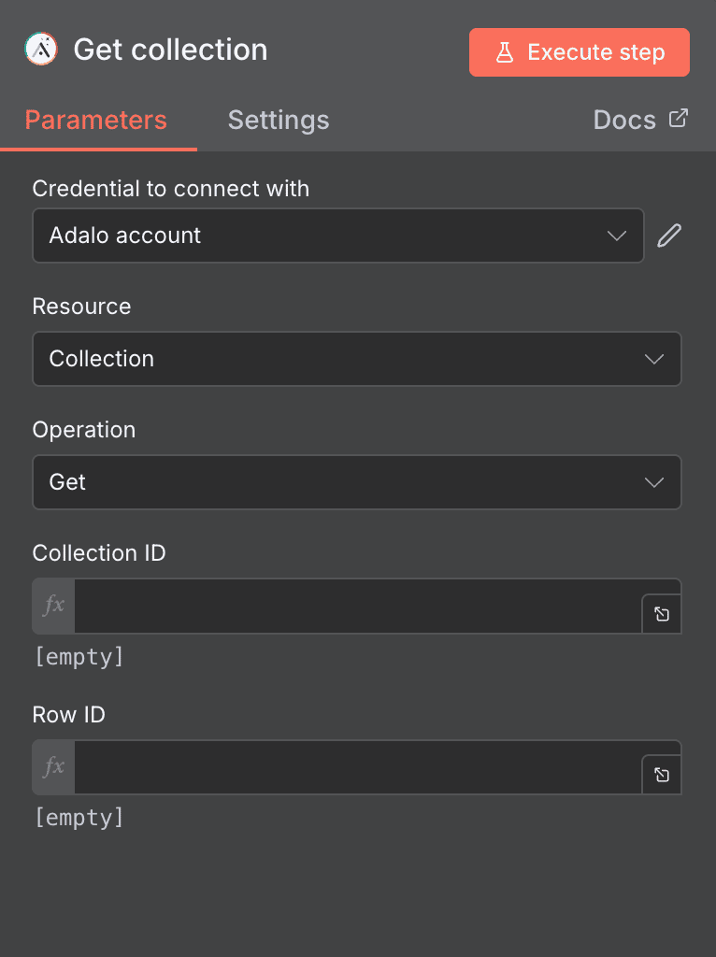Click the [empty] hint below Collection ID
716x957 pixels.
(x=79, y=657)
